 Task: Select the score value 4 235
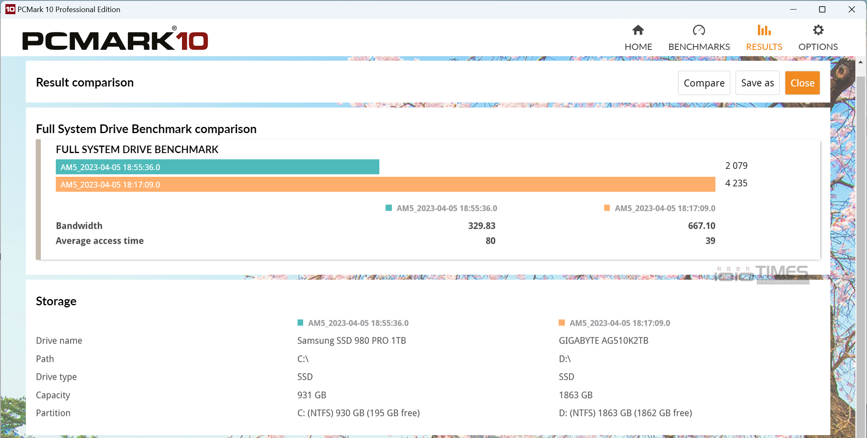(736, 183)
